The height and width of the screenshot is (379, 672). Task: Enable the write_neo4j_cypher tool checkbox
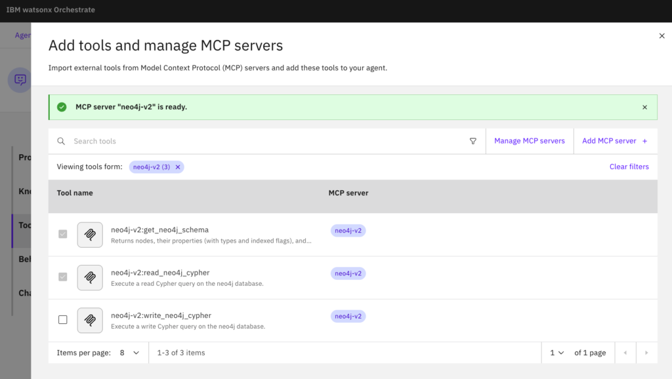(x=63, y=320)
